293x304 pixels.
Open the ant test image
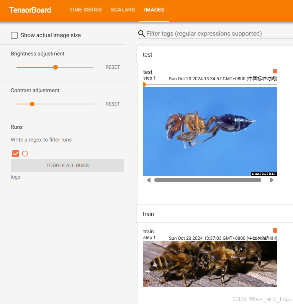[210, 132]
